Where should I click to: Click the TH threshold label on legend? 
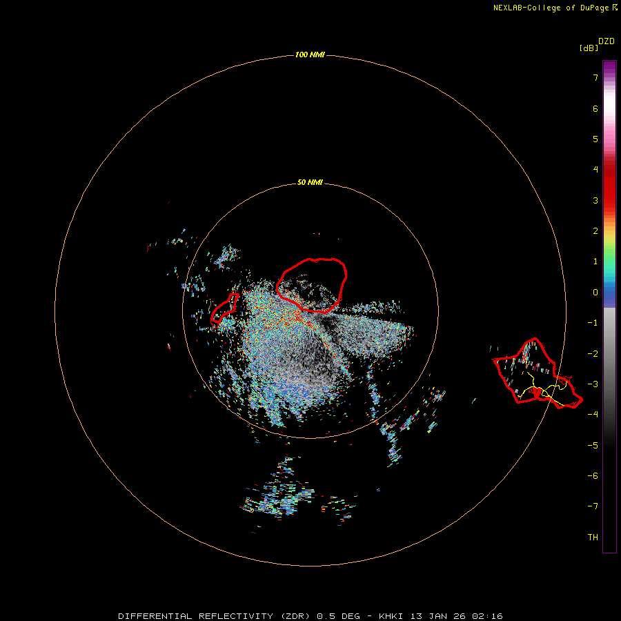593,538
